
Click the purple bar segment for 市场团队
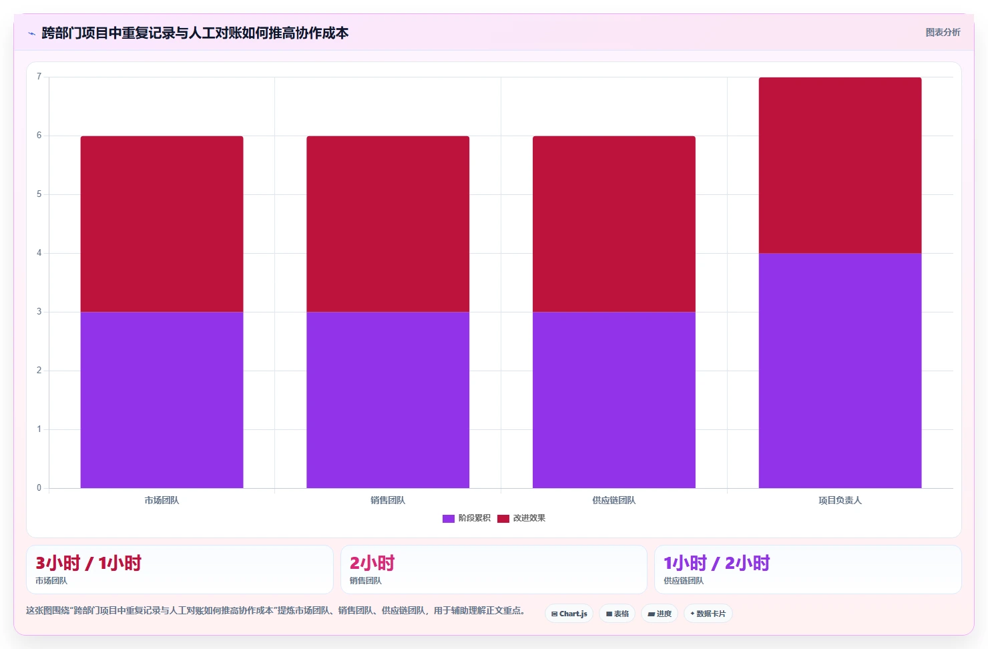[x=162, y=400]
